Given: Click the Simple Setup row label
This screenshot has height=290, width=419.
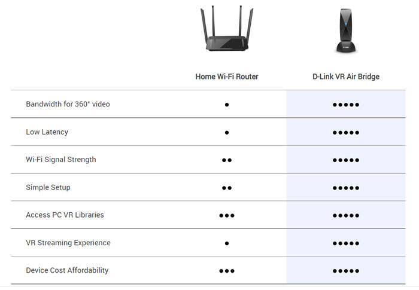Looking at the screenshot, I should pos(48,187).
